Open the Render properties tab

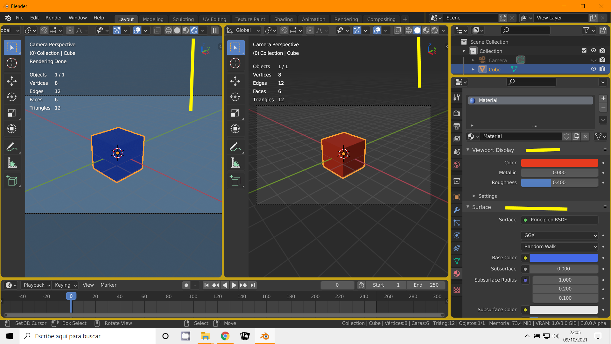tap(457, 113)
